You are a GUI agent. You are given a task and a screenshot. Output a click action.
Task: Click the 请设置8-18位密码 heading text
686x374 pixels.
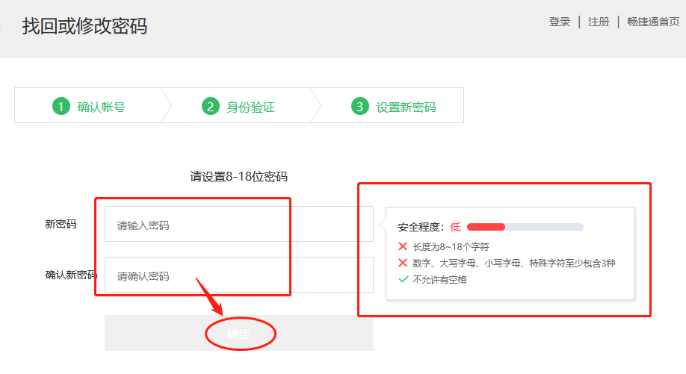(x=238, y=176)
